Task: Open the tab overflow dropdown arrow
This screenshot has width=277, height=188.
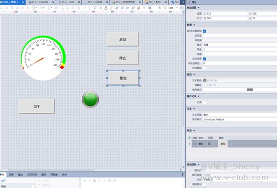Action: click(x=183, y=2)
